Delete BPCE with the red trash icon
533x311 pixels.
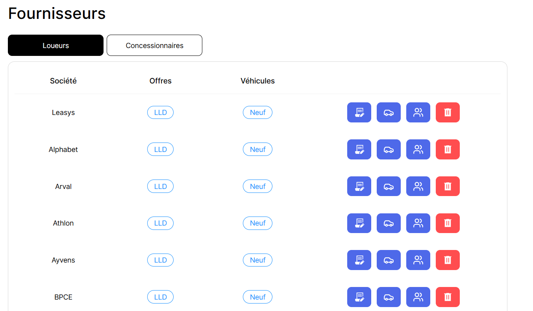click(x=448, y=297)
